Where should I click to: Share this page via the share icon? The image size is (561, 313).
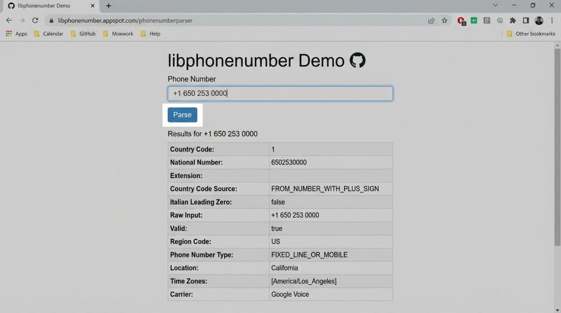pyautogui.click(x=431, y=21)
